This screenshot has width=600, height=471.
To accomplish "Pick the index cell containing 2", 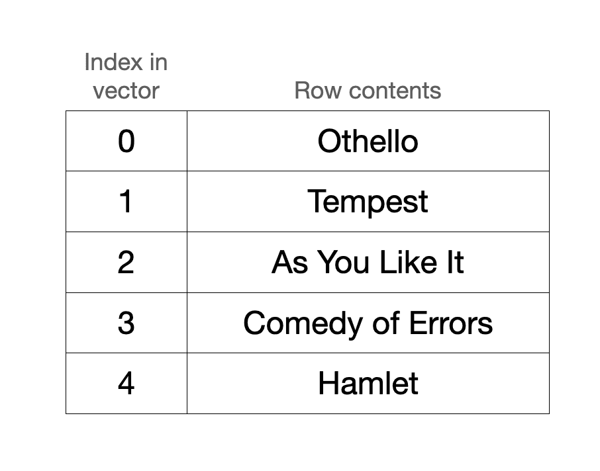I will (x=126, y=263).
